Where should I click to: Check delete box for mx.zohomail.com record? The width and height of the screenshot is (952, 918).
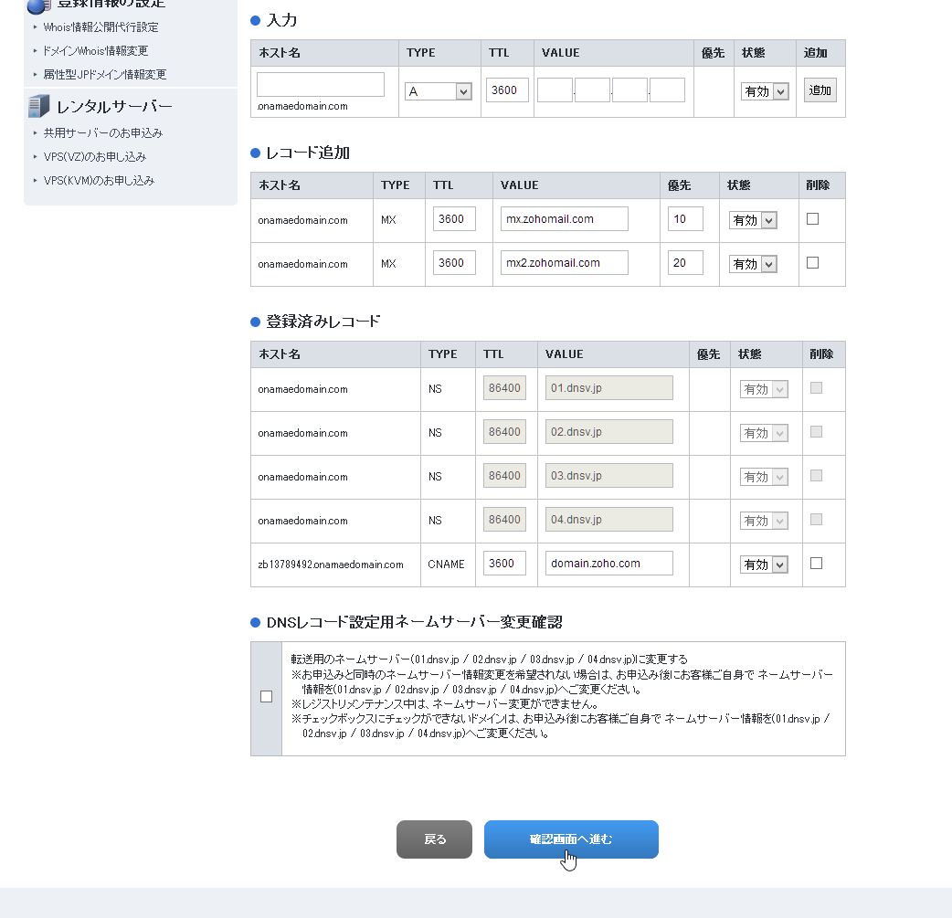812,219
